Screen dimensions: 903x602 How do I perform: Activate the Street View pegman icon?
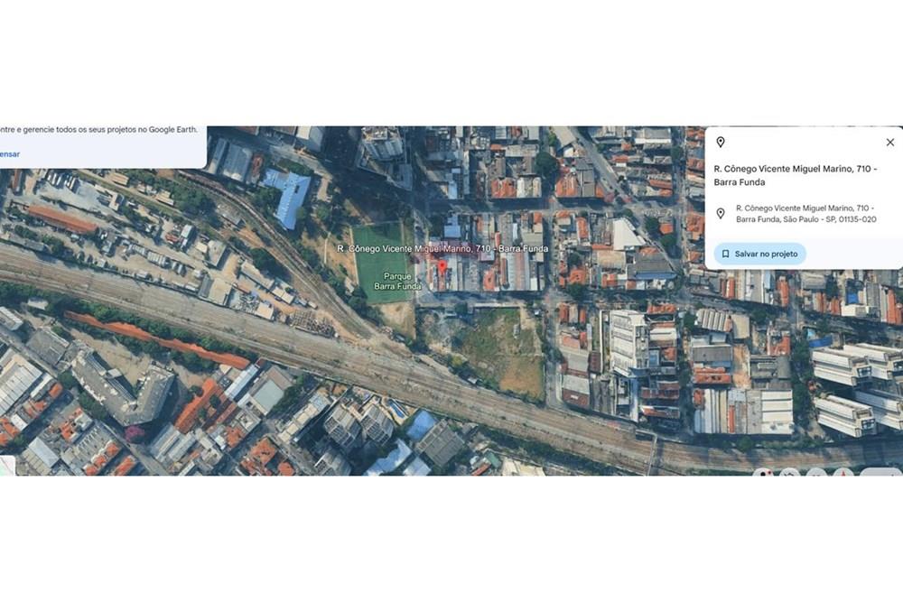click(764, 473)
